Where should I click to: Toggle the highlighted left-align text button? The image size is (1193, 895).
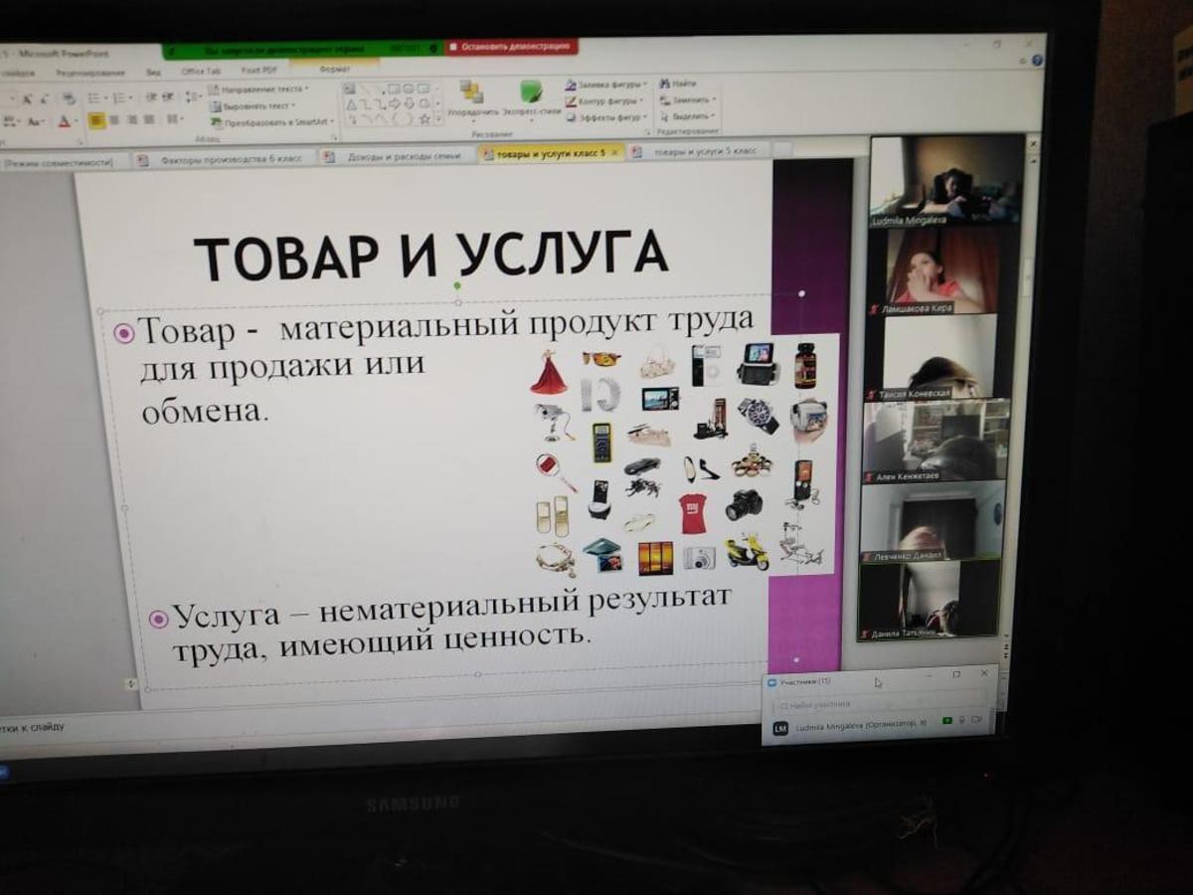tap(96, 121)
